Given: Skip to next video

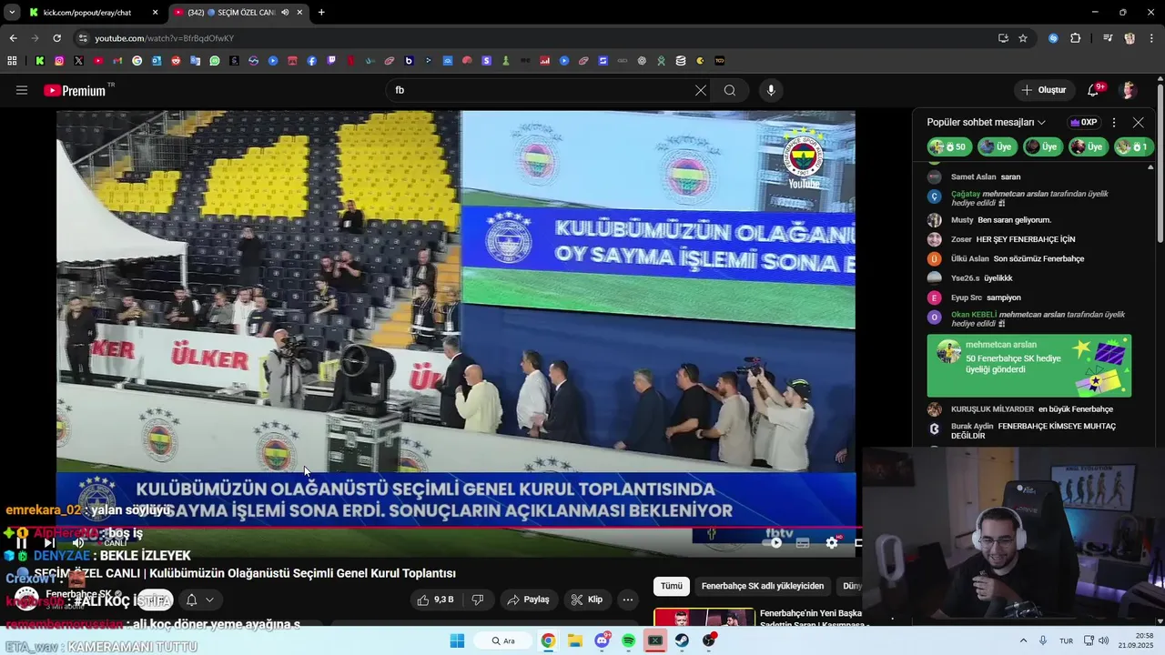Looking at the screenshot, I should [x=49, y=542].
